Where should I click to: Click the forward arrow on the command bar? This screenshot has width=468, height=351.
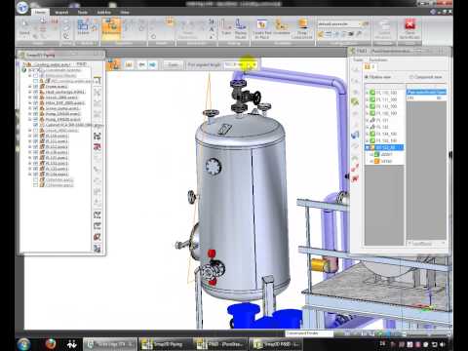(x=152, y=65)
